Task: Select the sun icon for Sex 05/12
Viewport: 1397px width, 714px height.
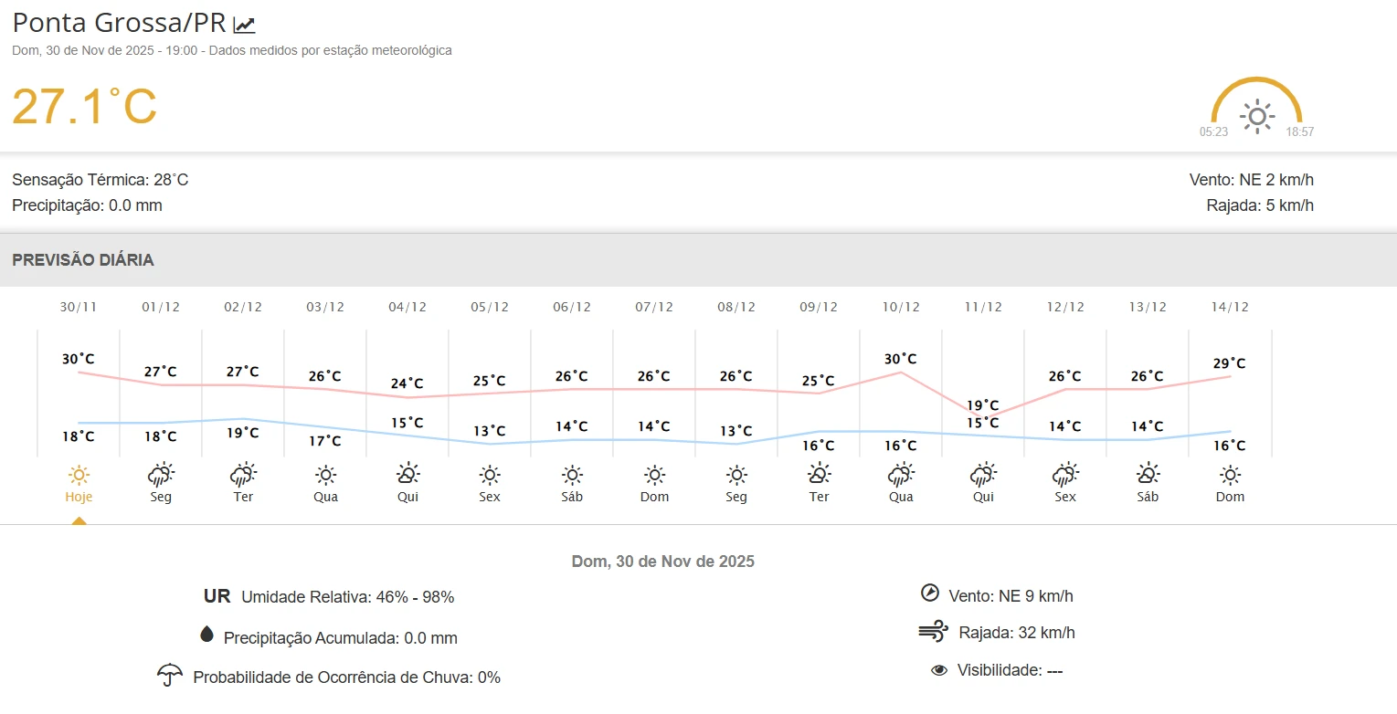Action: (490, 475)
